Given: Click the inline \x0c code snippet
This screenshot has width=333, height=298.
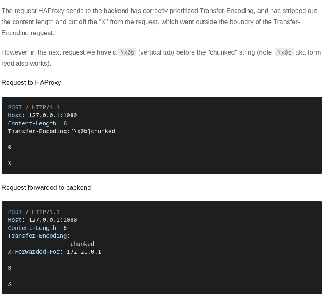Looking at the screenshot, I should [284, 52].
